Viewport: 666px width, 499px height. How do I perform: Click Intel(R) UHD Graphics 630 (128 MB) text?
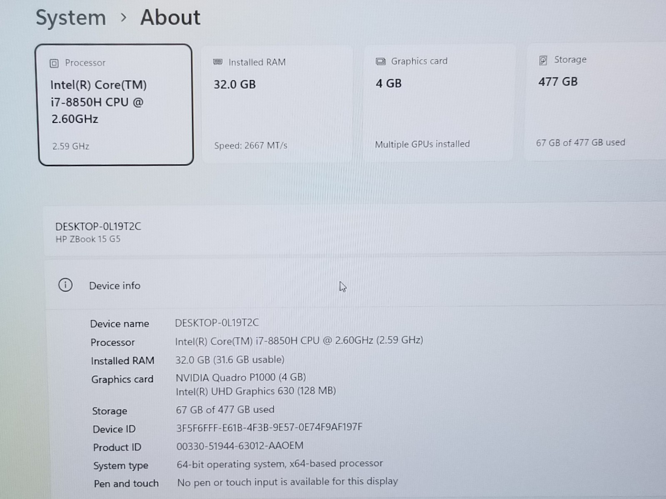pyautogui.click(x=256, y=391)
